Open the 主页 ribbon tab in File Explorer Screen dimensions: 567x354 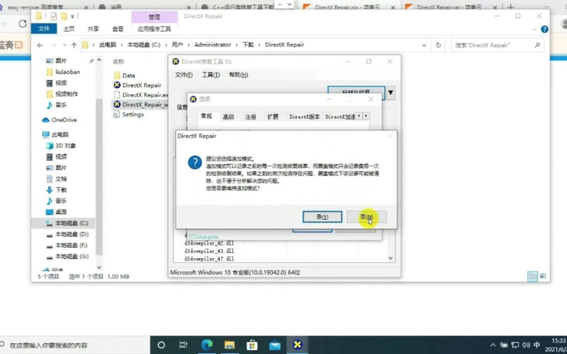coord(69,29)
